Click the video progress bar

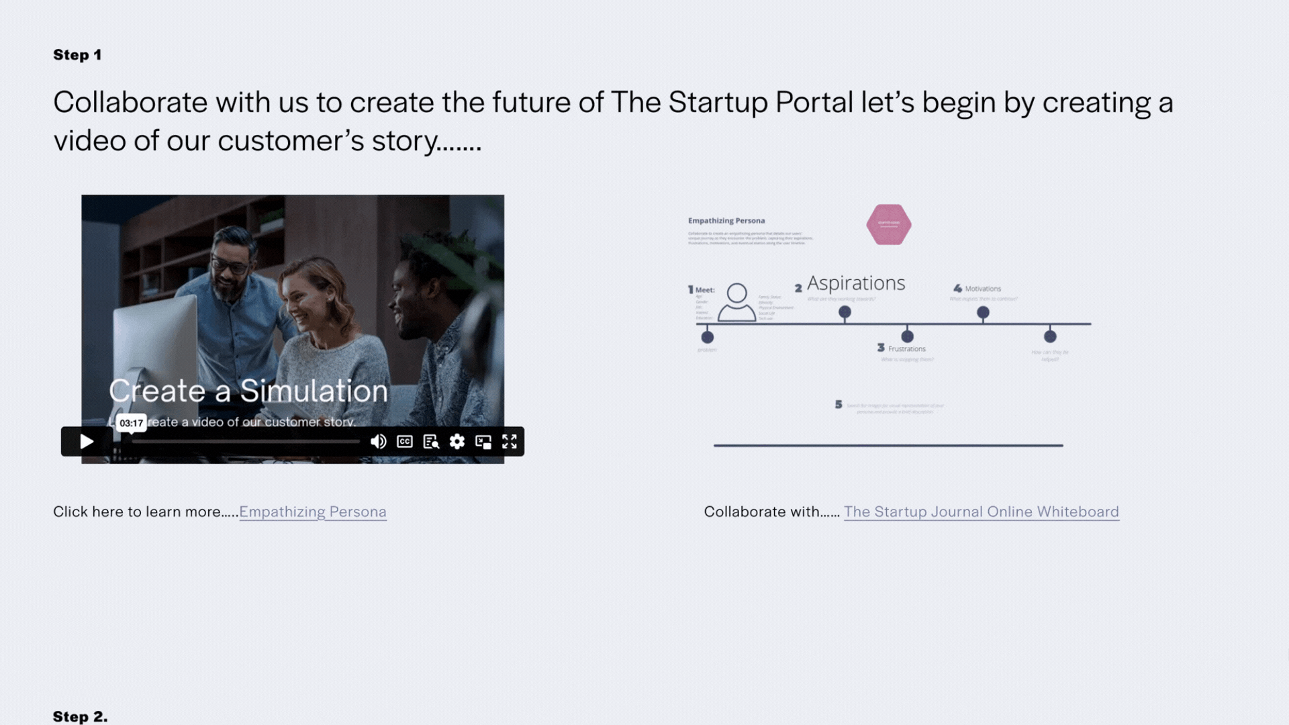(x=245, y=442)
